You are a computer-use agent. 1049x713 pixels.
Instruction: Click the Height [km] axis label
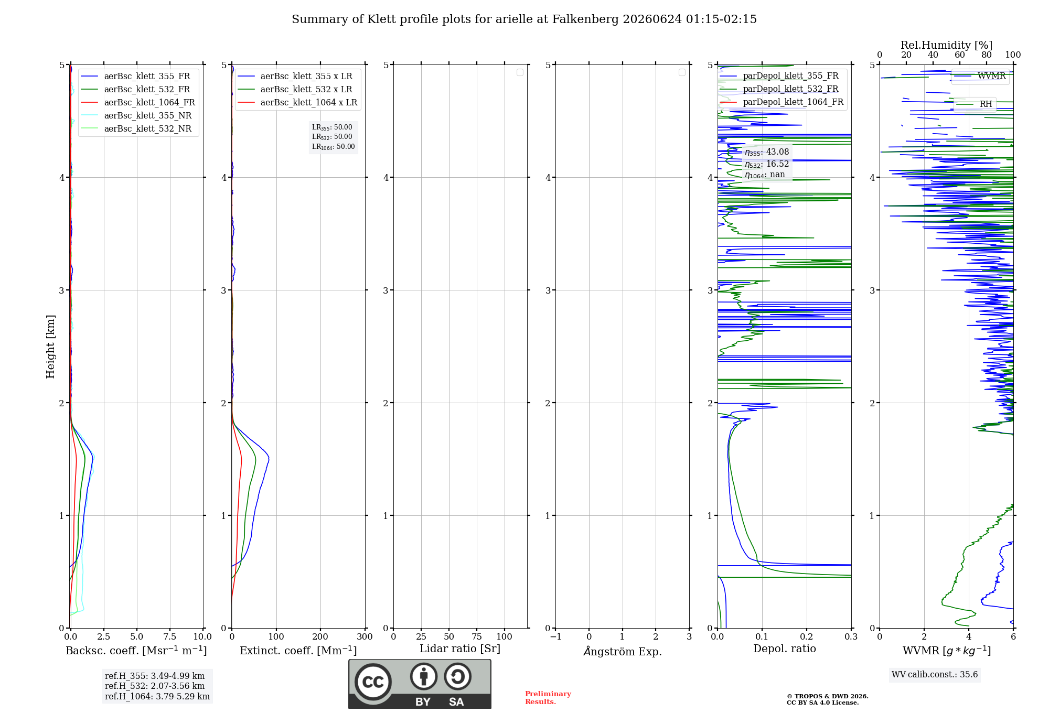coord(50,347)
